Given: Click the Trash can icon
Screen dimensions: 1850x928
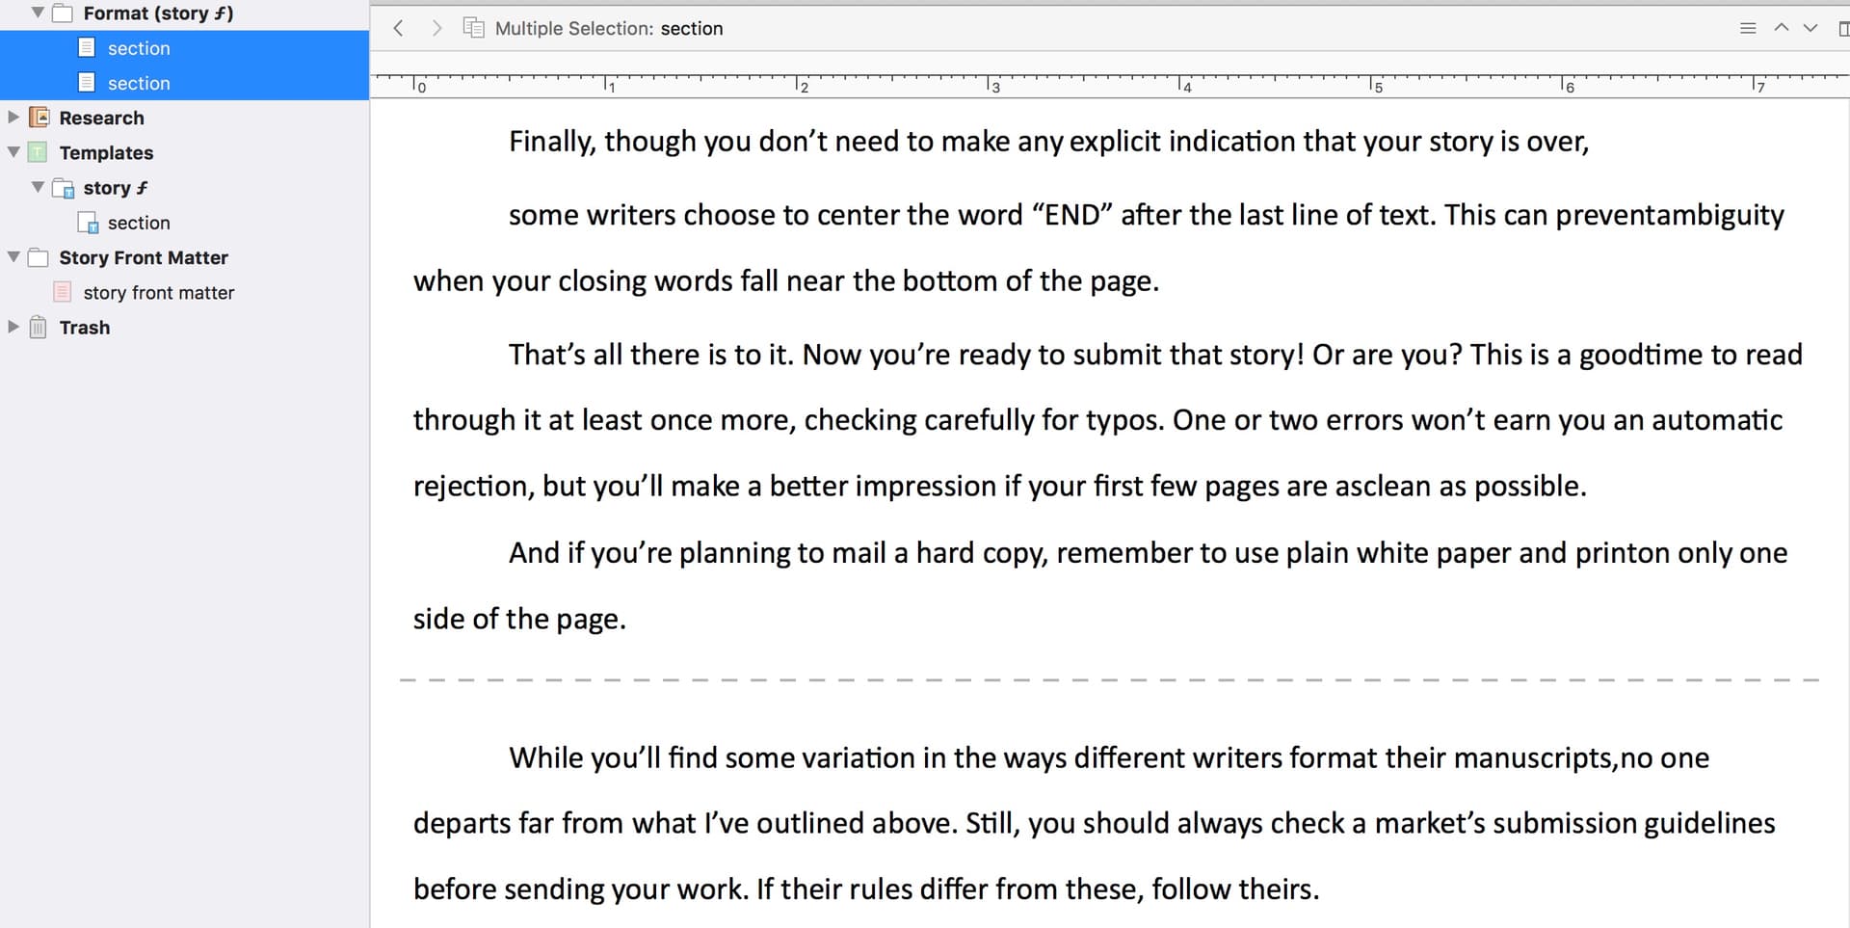Looking at the screenshot, I should pyautogui.click(x=38, y=328).
